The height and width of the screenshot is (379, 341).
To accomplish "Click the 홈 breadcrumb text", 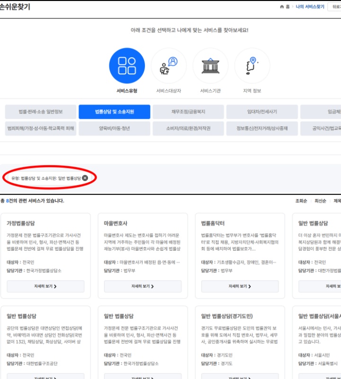I will pyautogui.click(x=287, y=7).
